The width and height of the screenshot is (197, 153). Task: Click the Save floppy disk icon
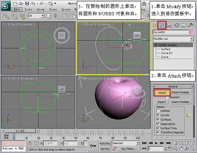27,4
